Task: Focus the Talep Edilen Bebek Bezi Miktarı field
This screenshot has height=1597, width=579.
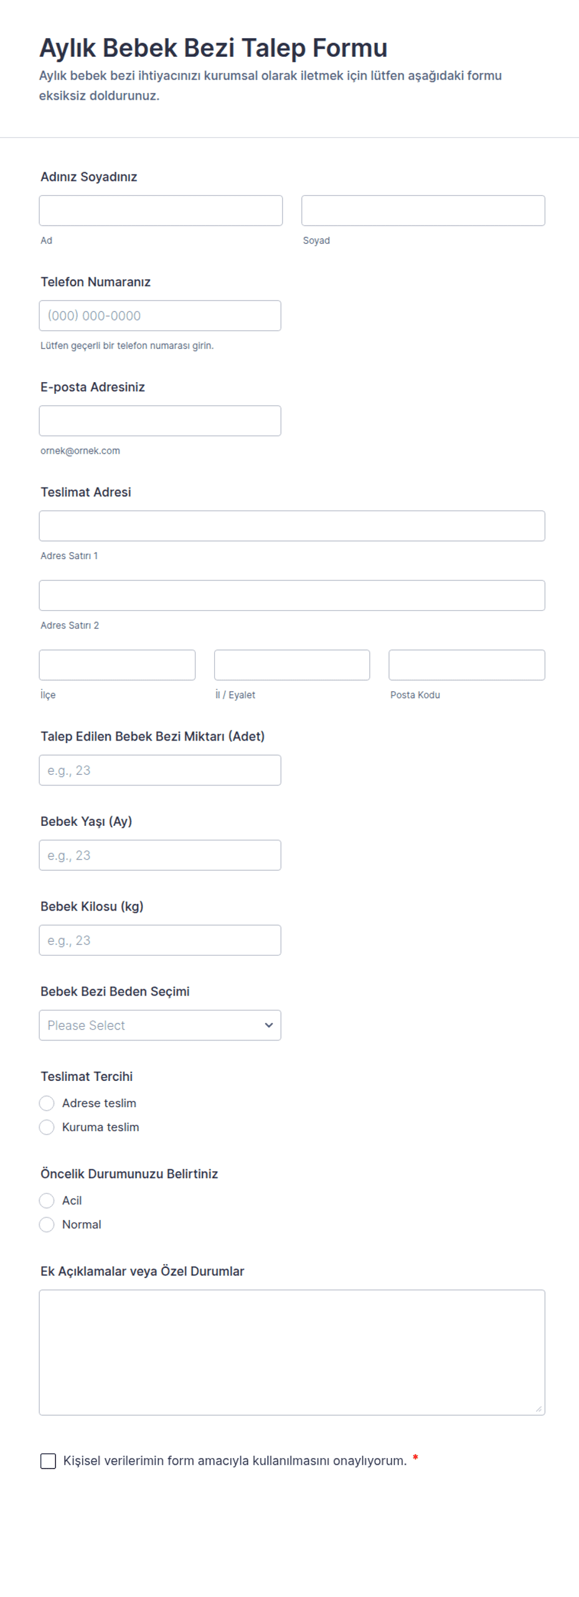Action: pos(160,770)
